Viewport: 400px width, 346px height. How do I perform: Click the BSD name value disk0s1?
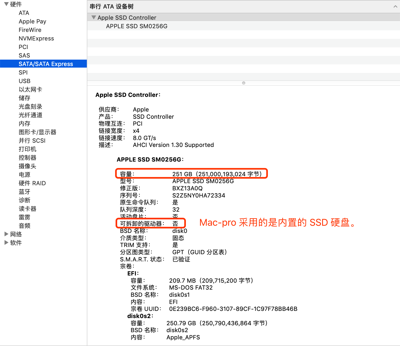tap(179, 295)
